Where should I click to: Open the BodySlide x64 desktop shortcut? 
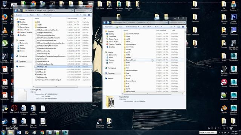pyautogui.click(x=224, y=71)
